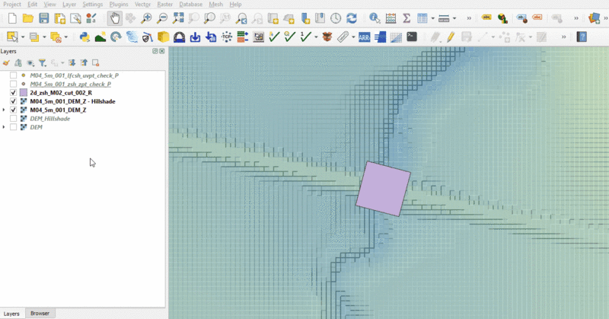This screenshot has width=609, height=319.
Task: Enable the DEM_Hillshade layer checkbox
Action: coord(14,118)
